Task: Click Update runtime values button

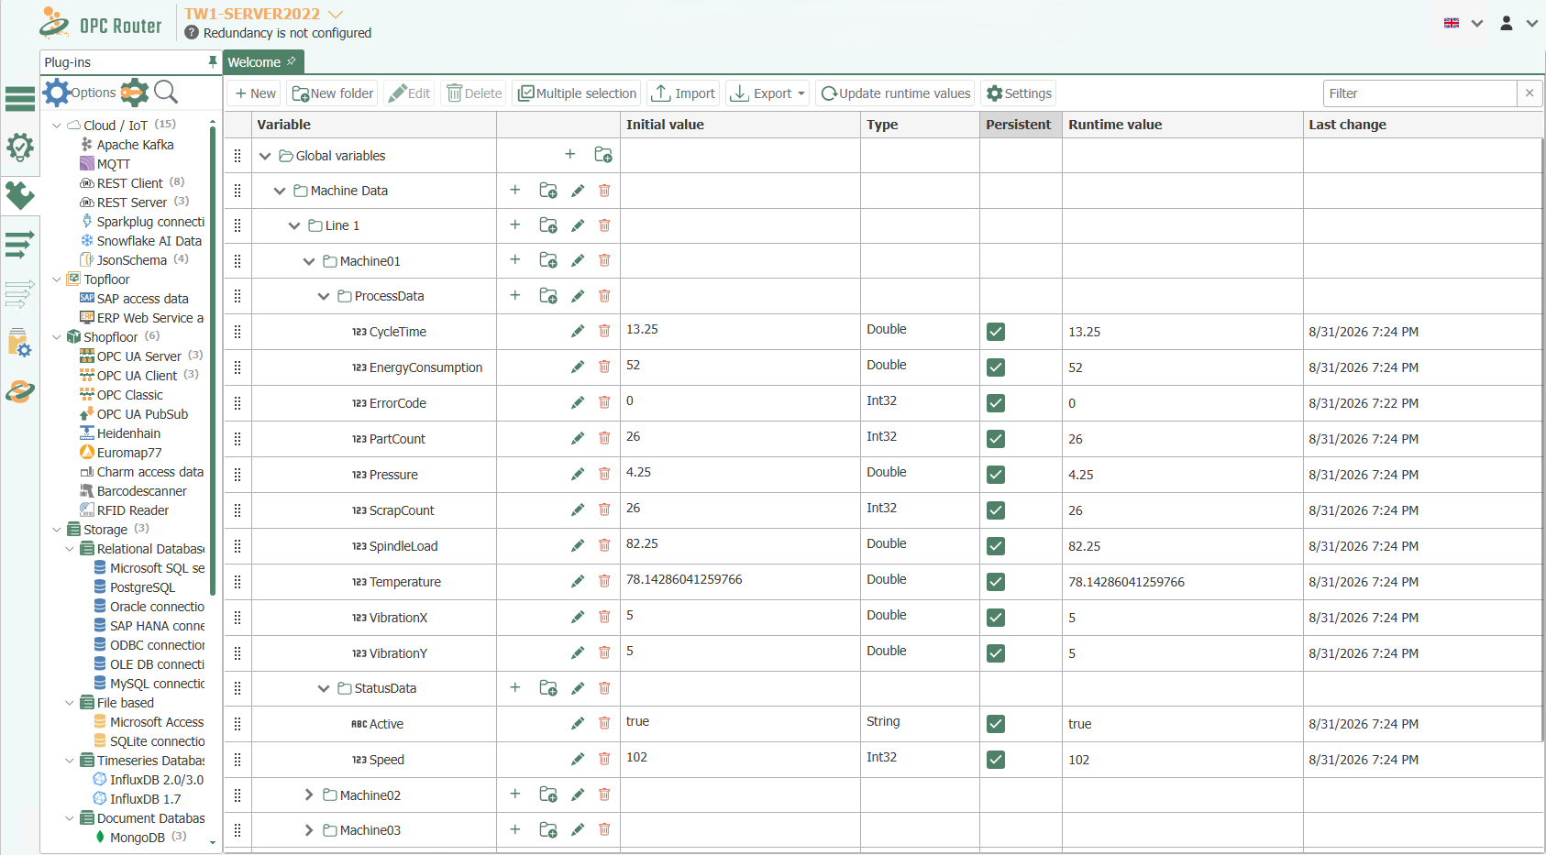Action: click(x=896, y=93)
